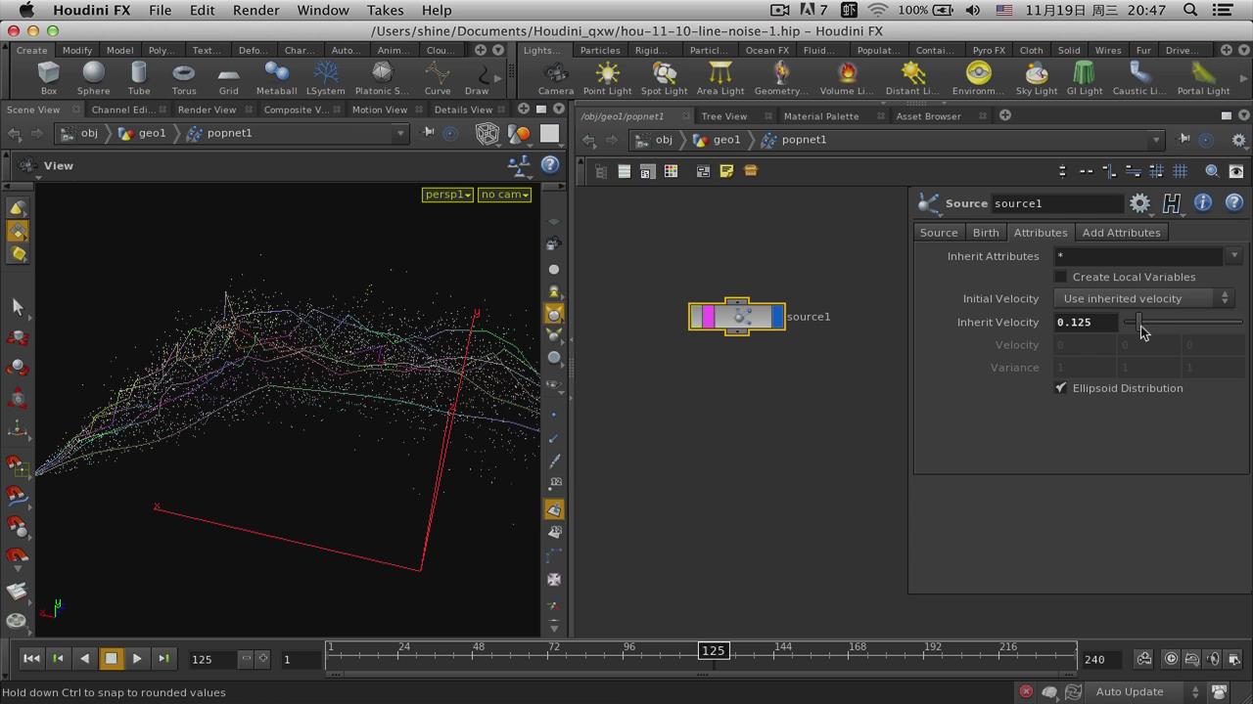
Task: Show node info for source1
Action: (1203, 203)
